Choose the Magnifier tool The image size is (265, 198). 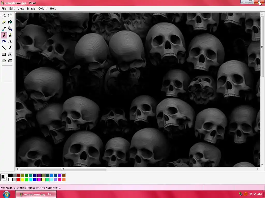click(10, 29)
